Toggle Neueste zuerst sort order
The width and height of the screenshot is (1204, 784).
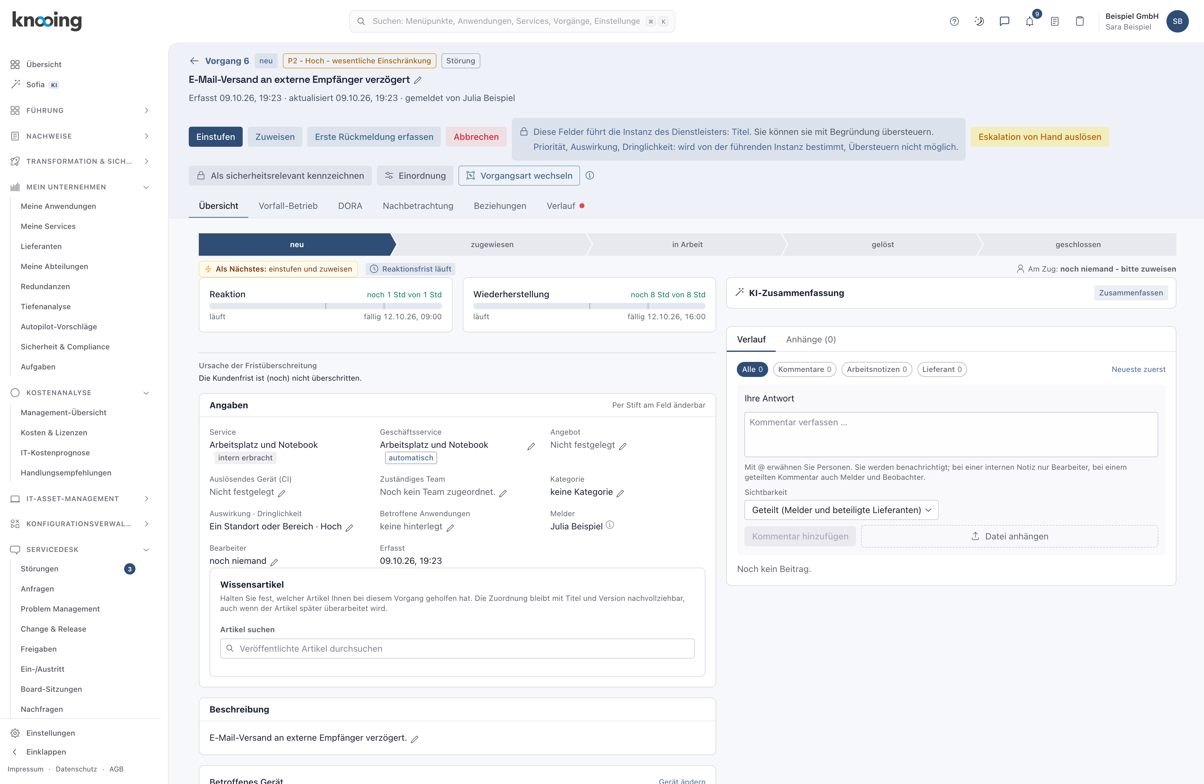click(x=1138, y=369)
